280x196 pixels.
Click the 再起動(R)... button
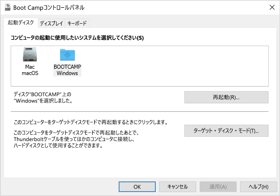[226, 97]
